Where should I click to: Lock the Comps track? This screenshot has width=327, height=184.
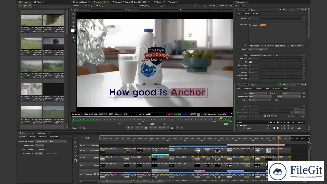pos(81,158)
